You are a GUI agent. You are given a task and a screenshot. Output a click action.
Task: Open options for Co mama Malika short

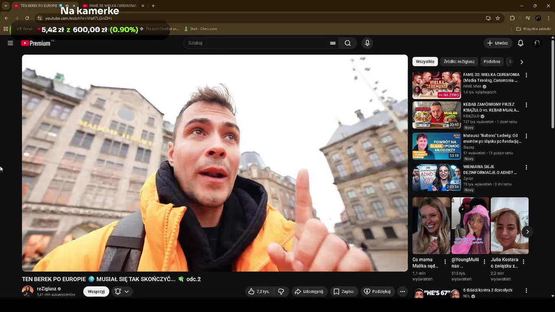445,262
